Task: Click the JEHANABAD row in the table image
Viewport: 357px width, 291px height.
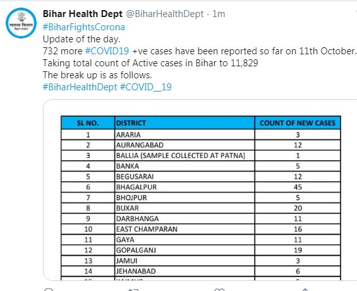Action: pos(201,271)
